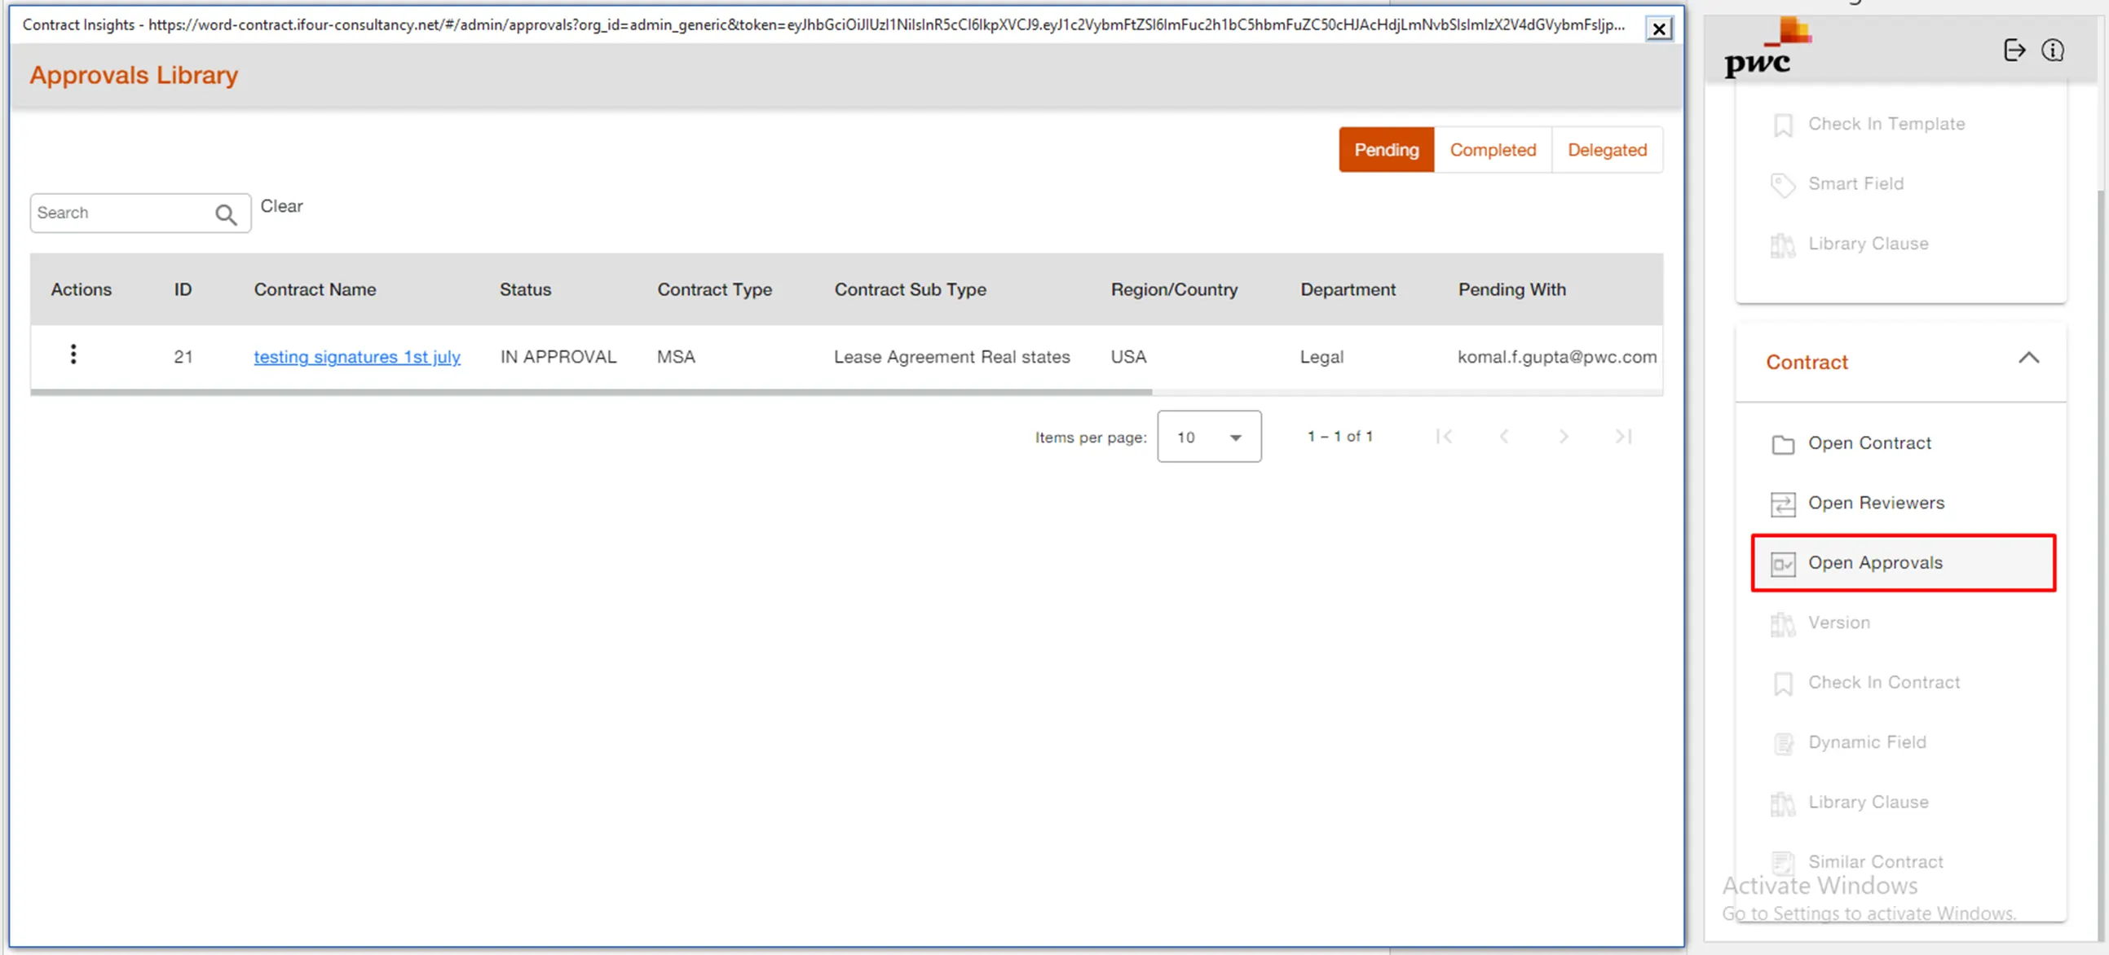Click the Actions column header
Screen dimensions: 2109x955
80,290
